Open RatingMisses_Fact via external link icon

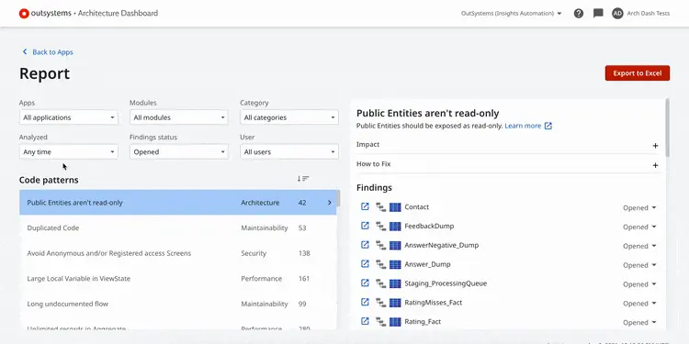click(x=365, y=303)
